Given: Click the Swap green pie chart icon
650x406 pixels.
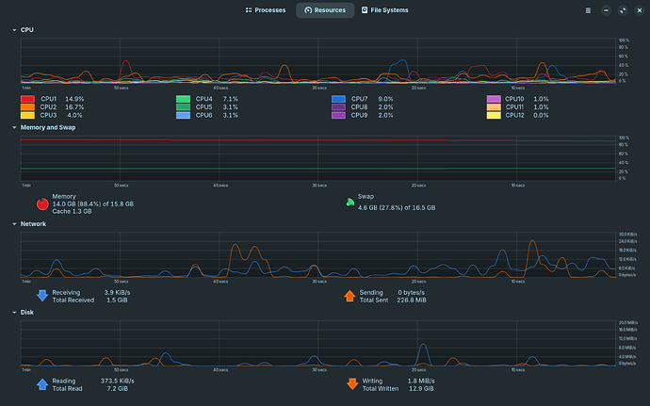Looking at the screenshot, I should tap(349, 203).
